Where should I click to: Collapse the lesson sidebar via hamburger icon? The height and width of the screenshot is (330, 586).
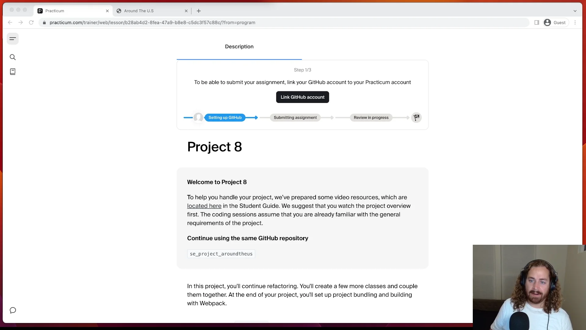(13, 38)
